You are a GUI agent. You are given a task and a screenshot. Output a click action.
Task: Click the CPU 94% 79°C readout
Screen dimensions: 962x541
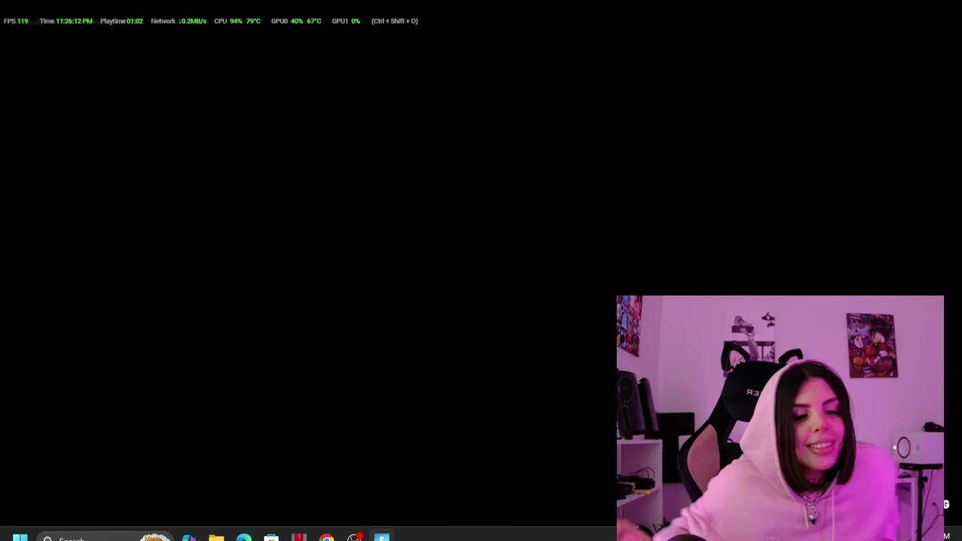(237, 21)
